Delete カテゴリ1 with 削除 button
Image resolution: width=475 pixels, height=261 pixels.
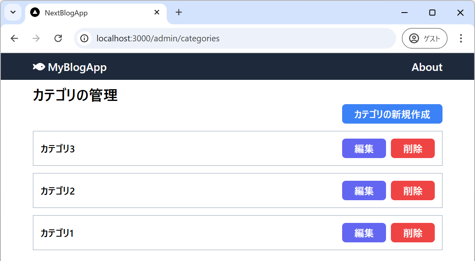click(x=412, y=233)
